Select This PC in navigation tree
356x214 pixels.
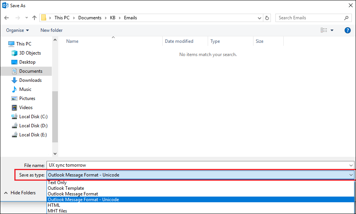[x=23, y=44]
